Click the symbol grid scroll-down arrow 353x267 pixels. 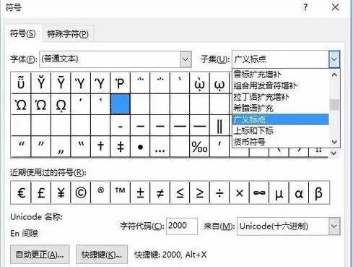point(334,153)
